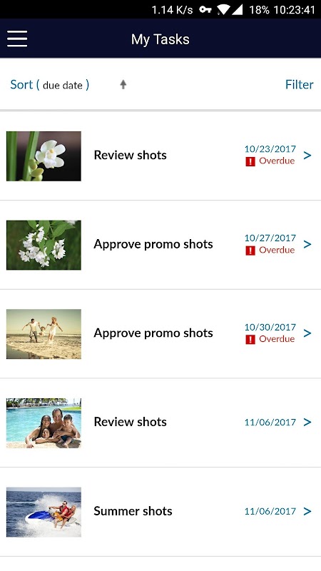This screenshot has width=321, height=571.
Task: Open the family in pool thumbnail
Action: coord(44,423)
